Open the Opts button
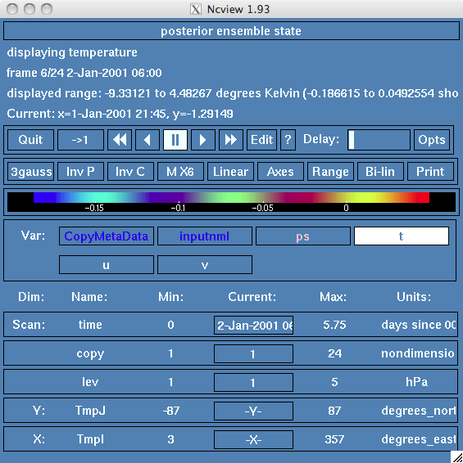 [432, 140]
